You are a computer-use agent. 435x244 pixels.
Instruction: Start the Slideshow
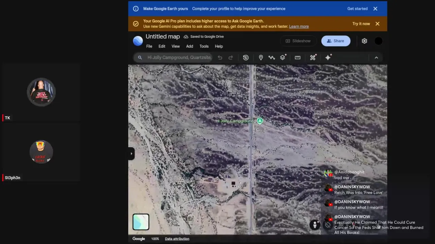tap(298, 41)
